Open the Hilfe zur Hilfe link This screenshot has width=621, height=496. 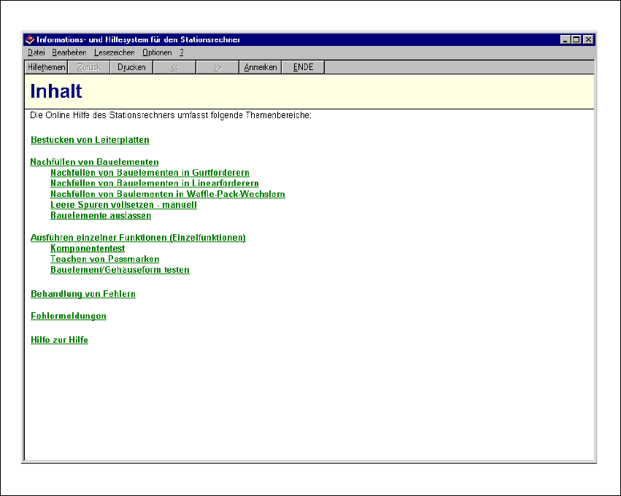(x=59, y=340)
